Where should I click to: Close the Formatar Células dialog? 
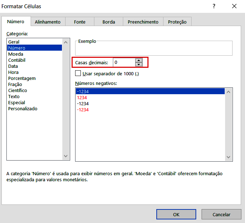point(234,6)
